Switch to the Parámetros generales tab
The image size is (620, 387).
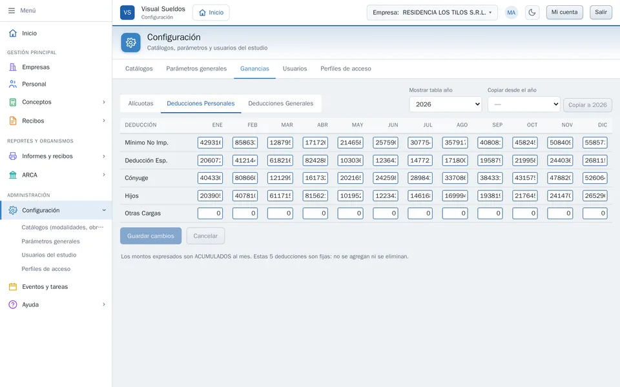tap(196, 69)
